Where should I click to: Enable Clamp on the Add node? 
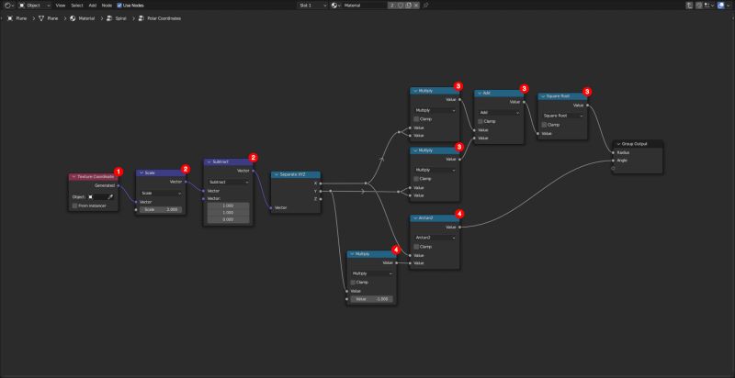click(481, 121)
